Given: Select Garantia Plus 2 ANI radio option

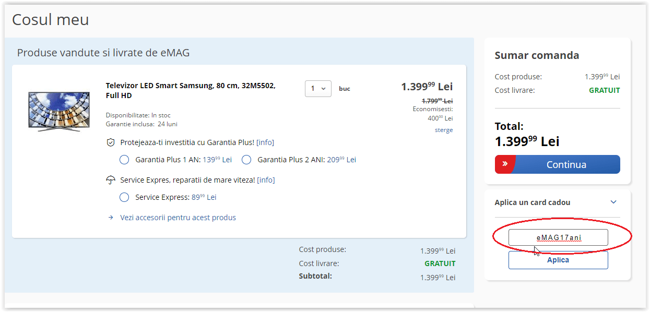Looking at the screenshot, I should click(246, 160).
